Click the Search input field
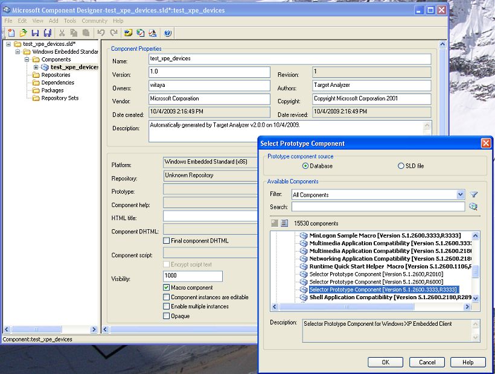 coord(378,207)
